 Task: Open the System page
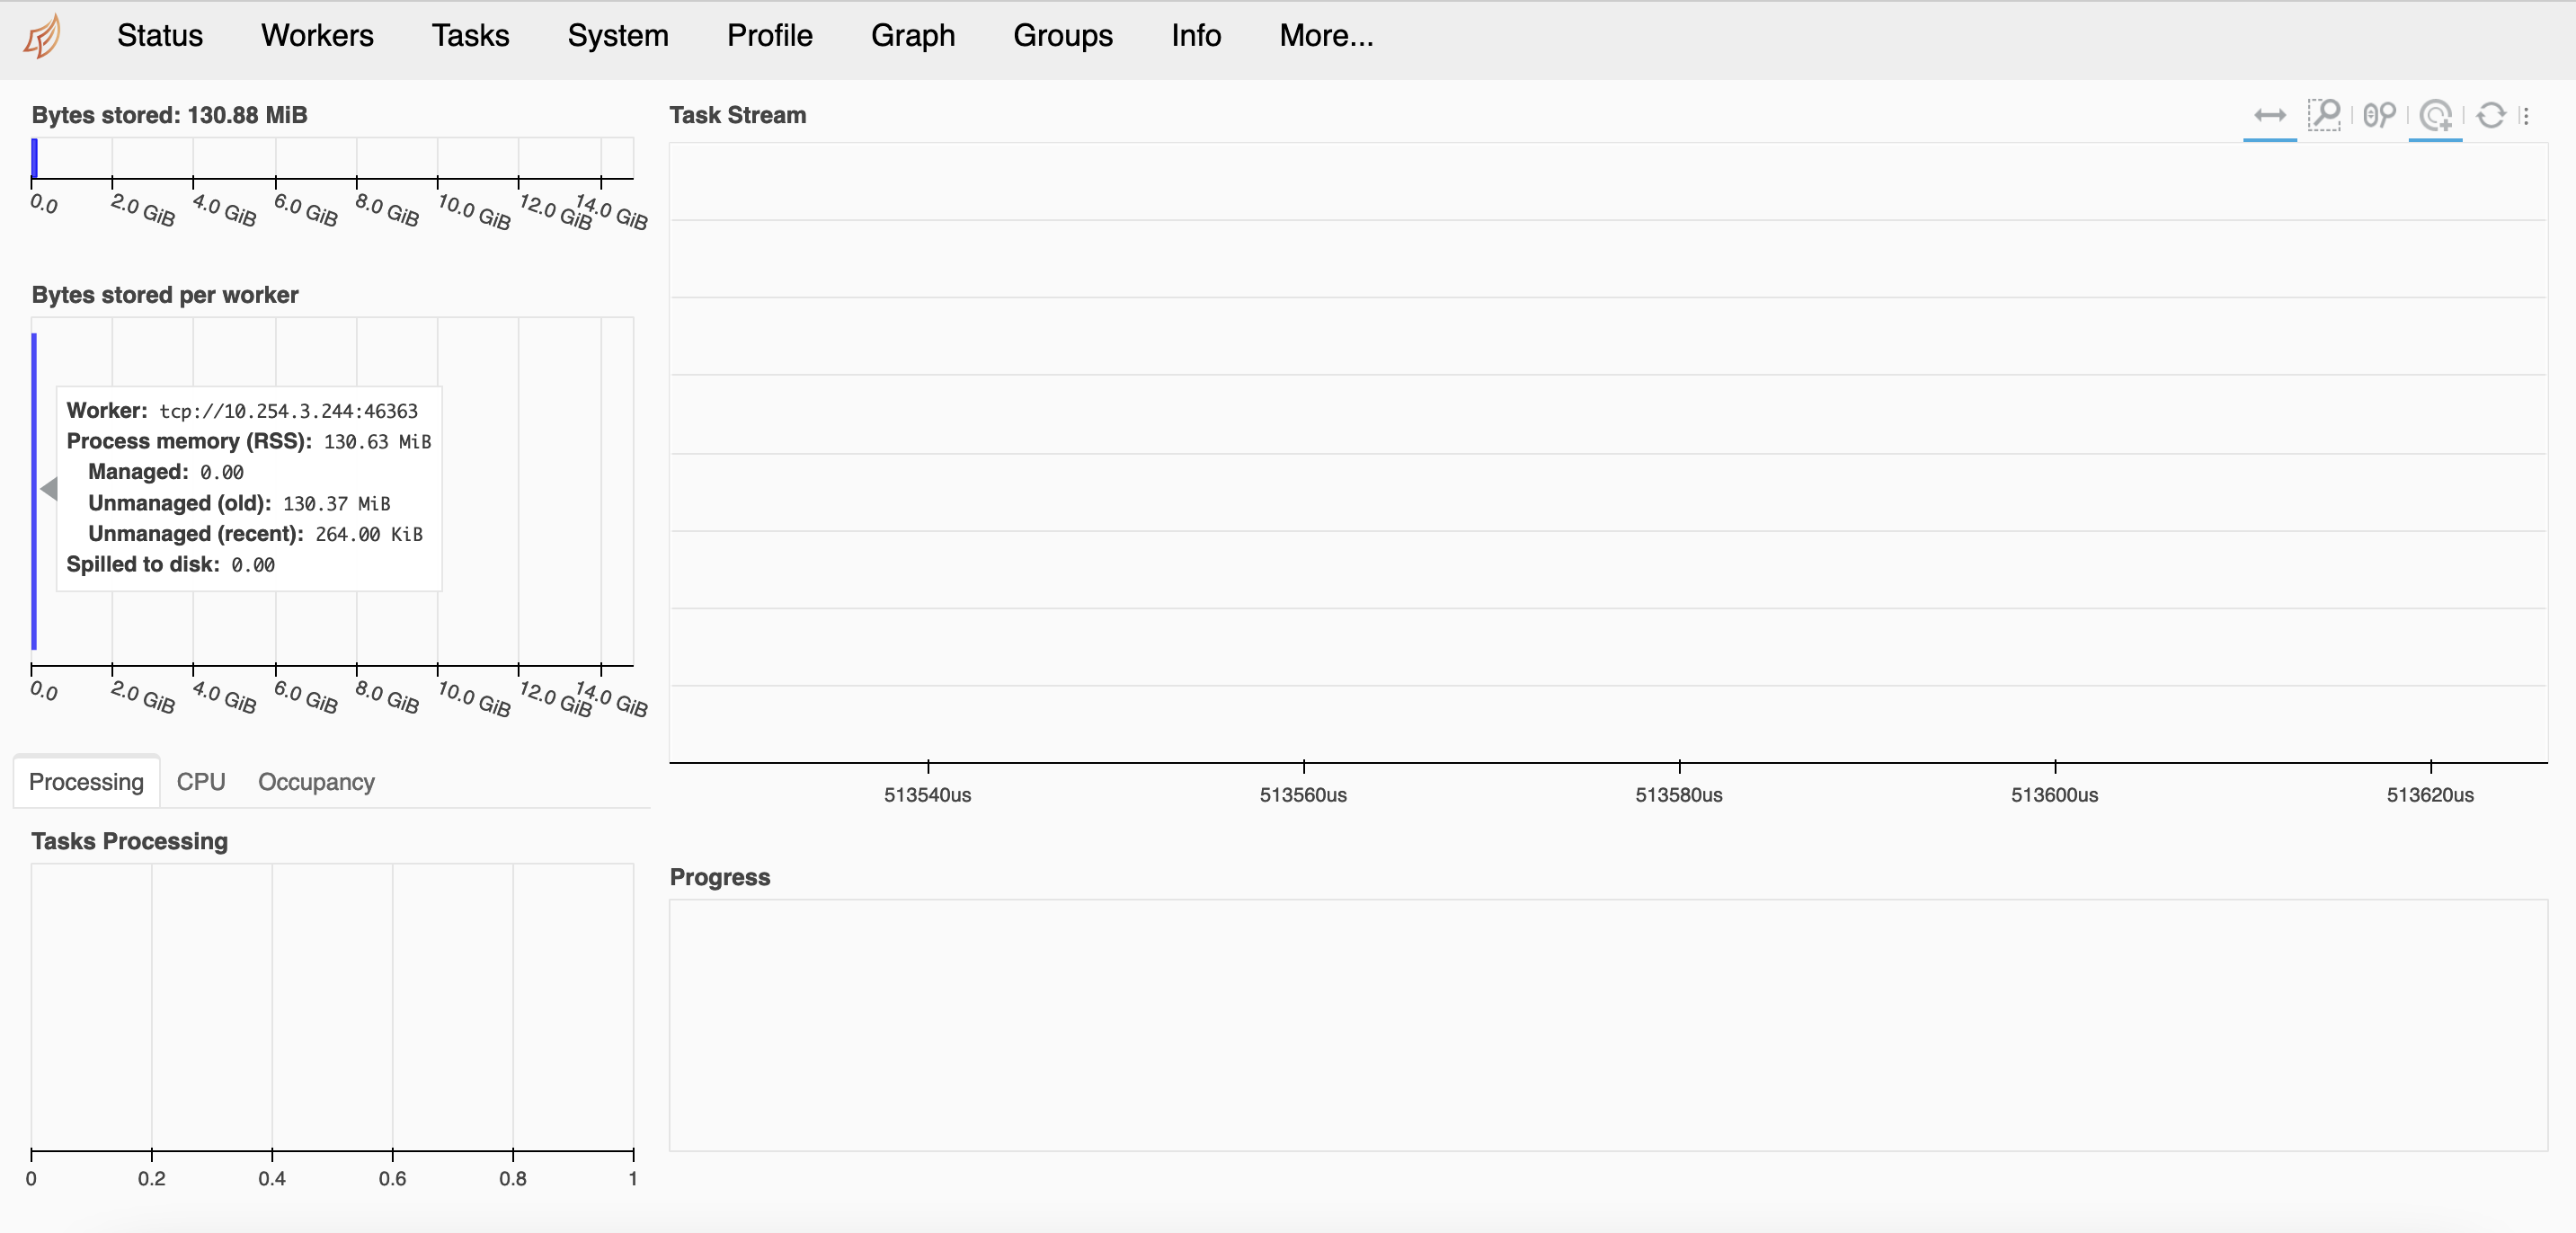click(x=618, y=36)
